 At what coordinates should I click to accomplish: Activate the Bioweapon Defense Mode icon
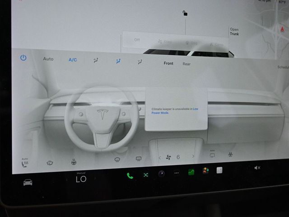coord(230,154)
